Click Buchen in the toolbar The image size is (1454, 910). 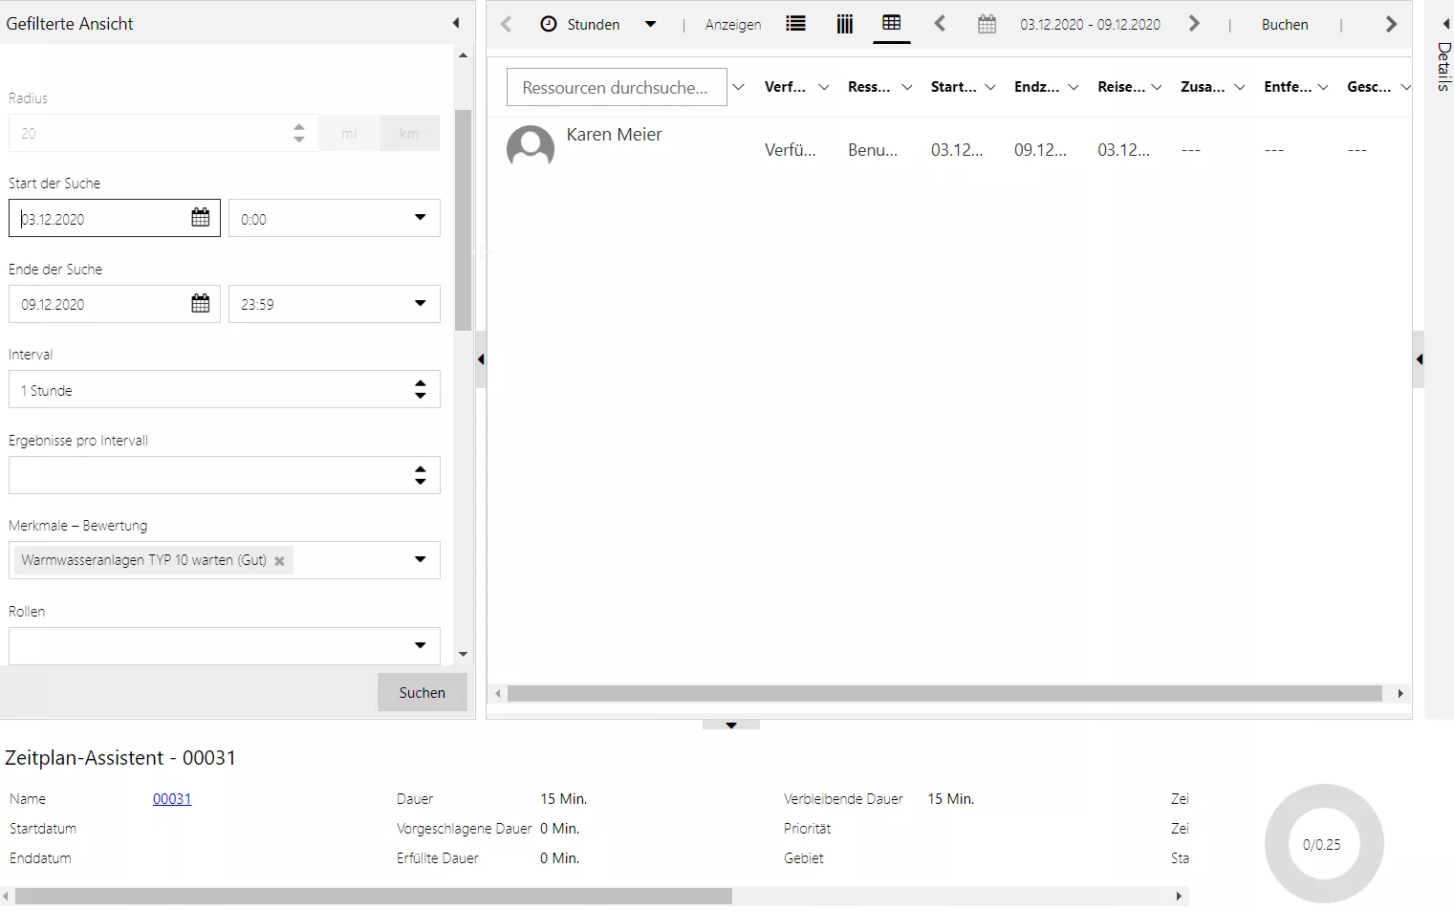point(1284,25)
